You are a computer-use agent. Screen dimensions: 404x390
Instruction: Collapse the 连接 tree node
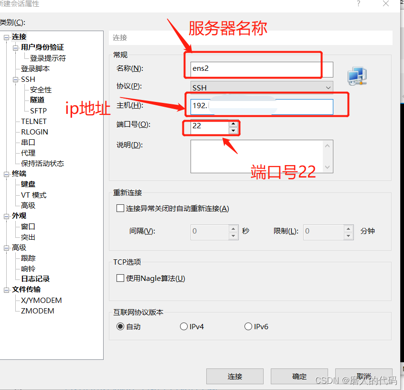[6, 37]
